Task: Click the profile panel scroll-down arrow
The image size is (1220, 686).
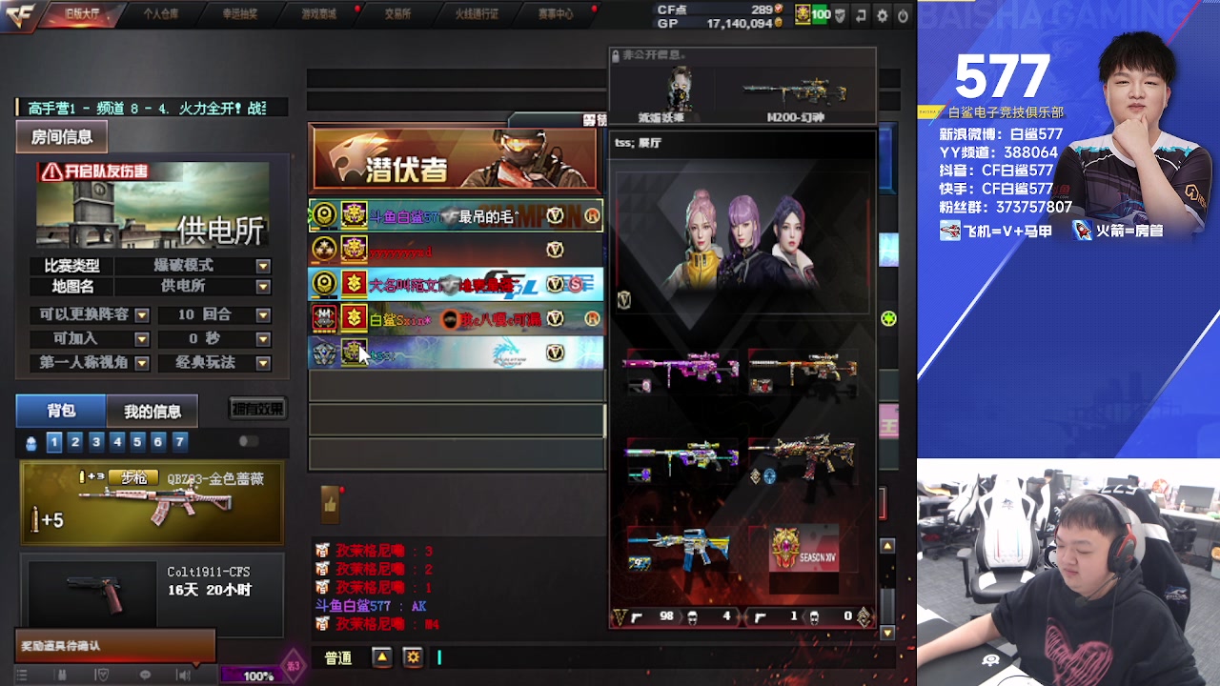Action: click(887, 633)
